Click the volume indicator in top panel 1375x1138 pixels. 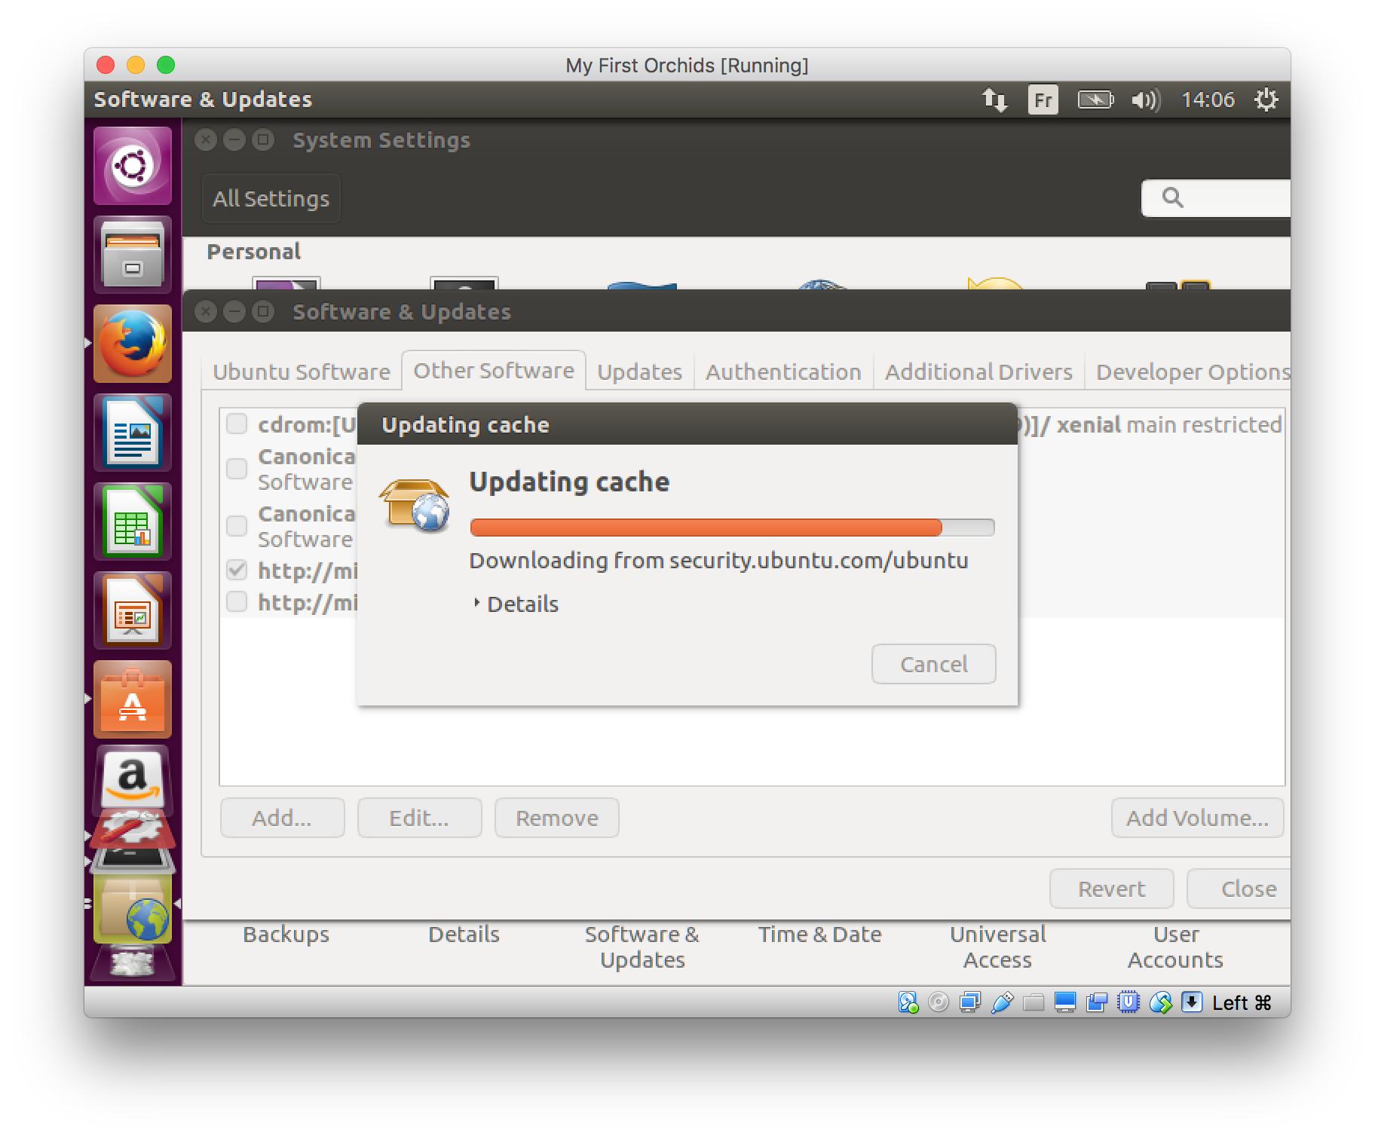point(1145,99)
